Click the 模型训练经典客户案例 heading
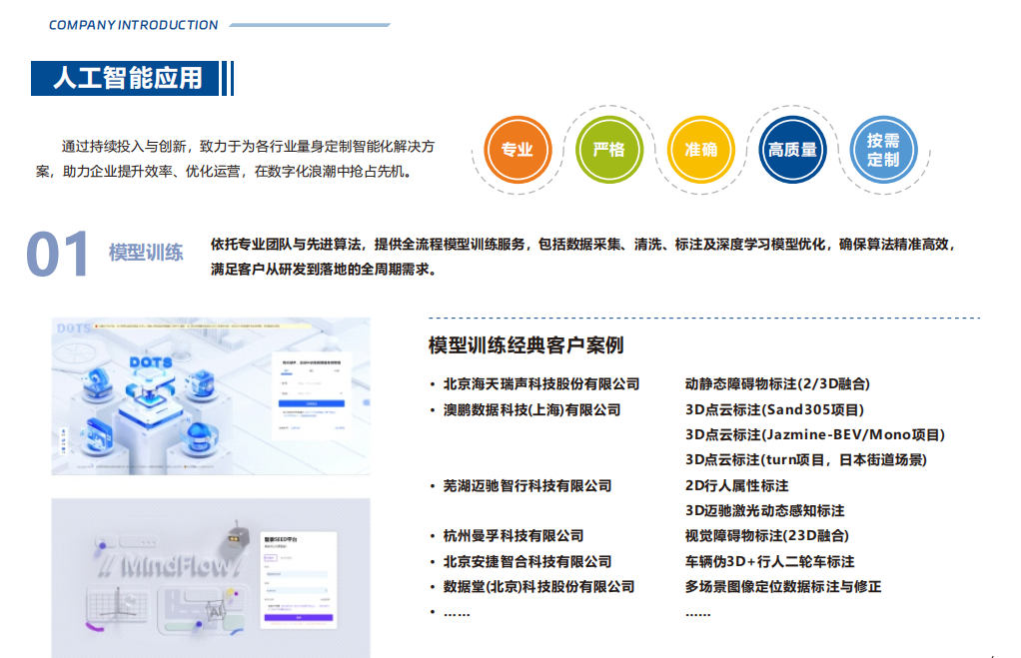Screen dimensions: 1021x658 pos(525,345)
